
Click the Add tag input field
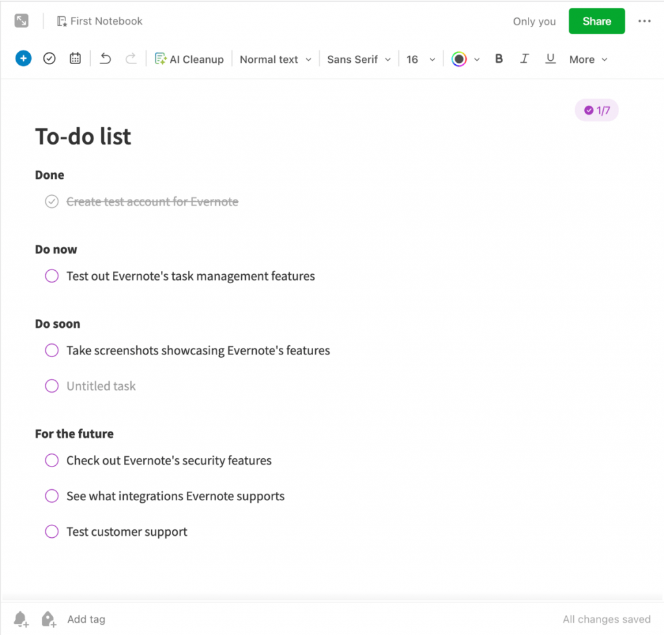pyautogui.click(x=86, y=619)
